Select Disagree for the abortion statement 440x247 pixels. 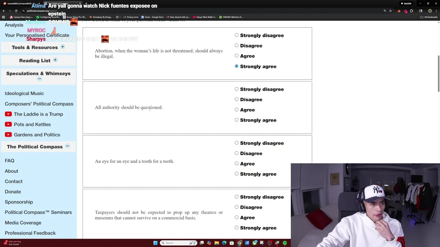(236, 45)
